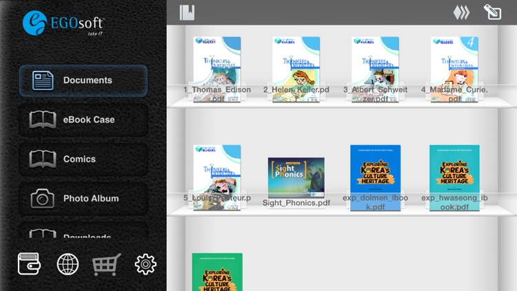Open the exp_dolmen_ibook.pdf blue cover
517x291 pixels.
[375, 177]
